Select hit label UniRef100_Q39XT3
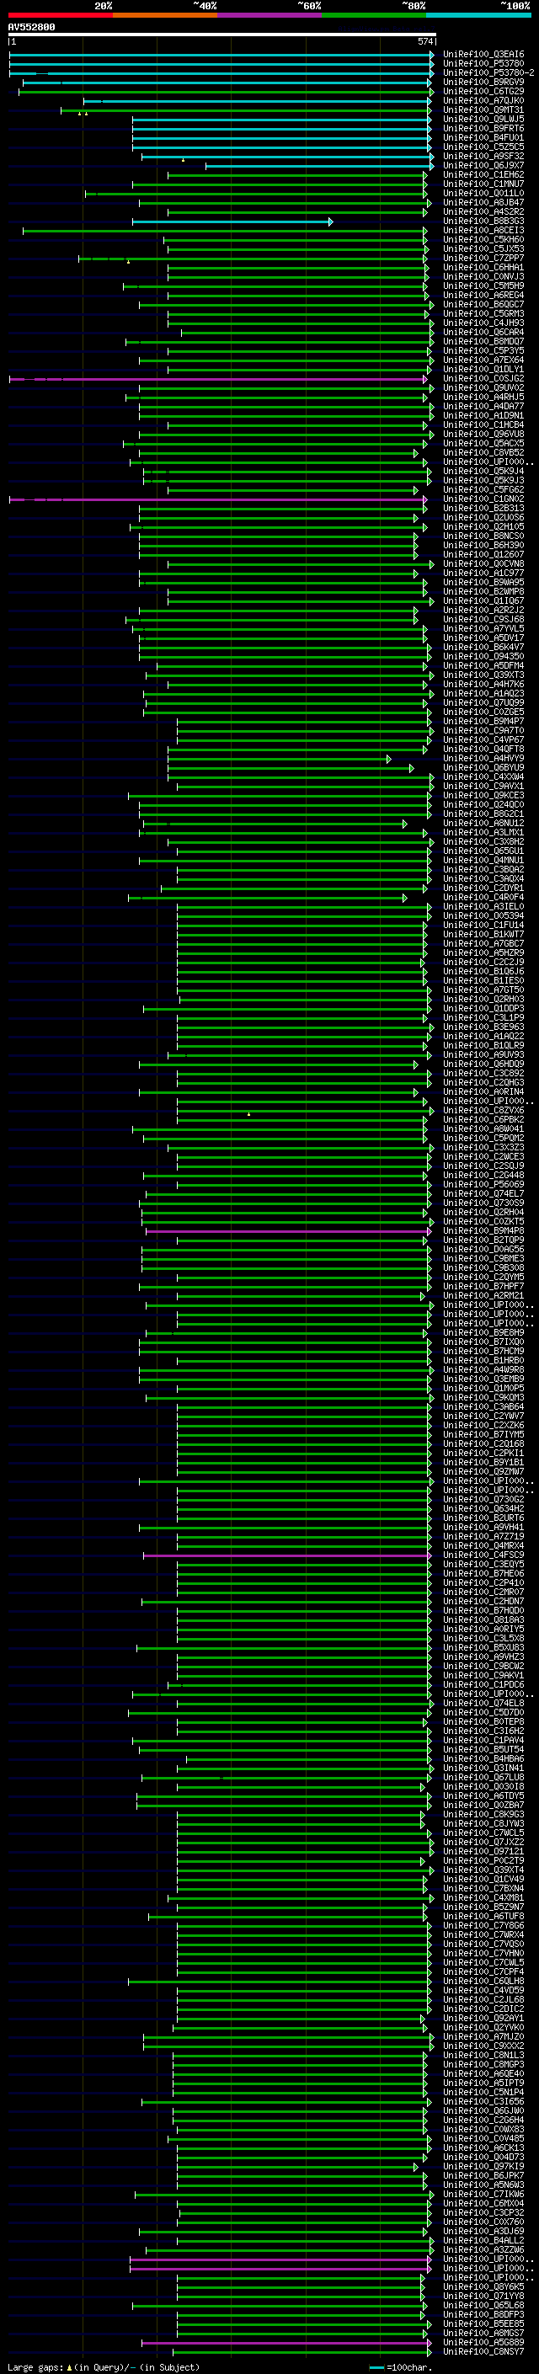This screenshot has width=539, height=2374. (x=483, y=675)
